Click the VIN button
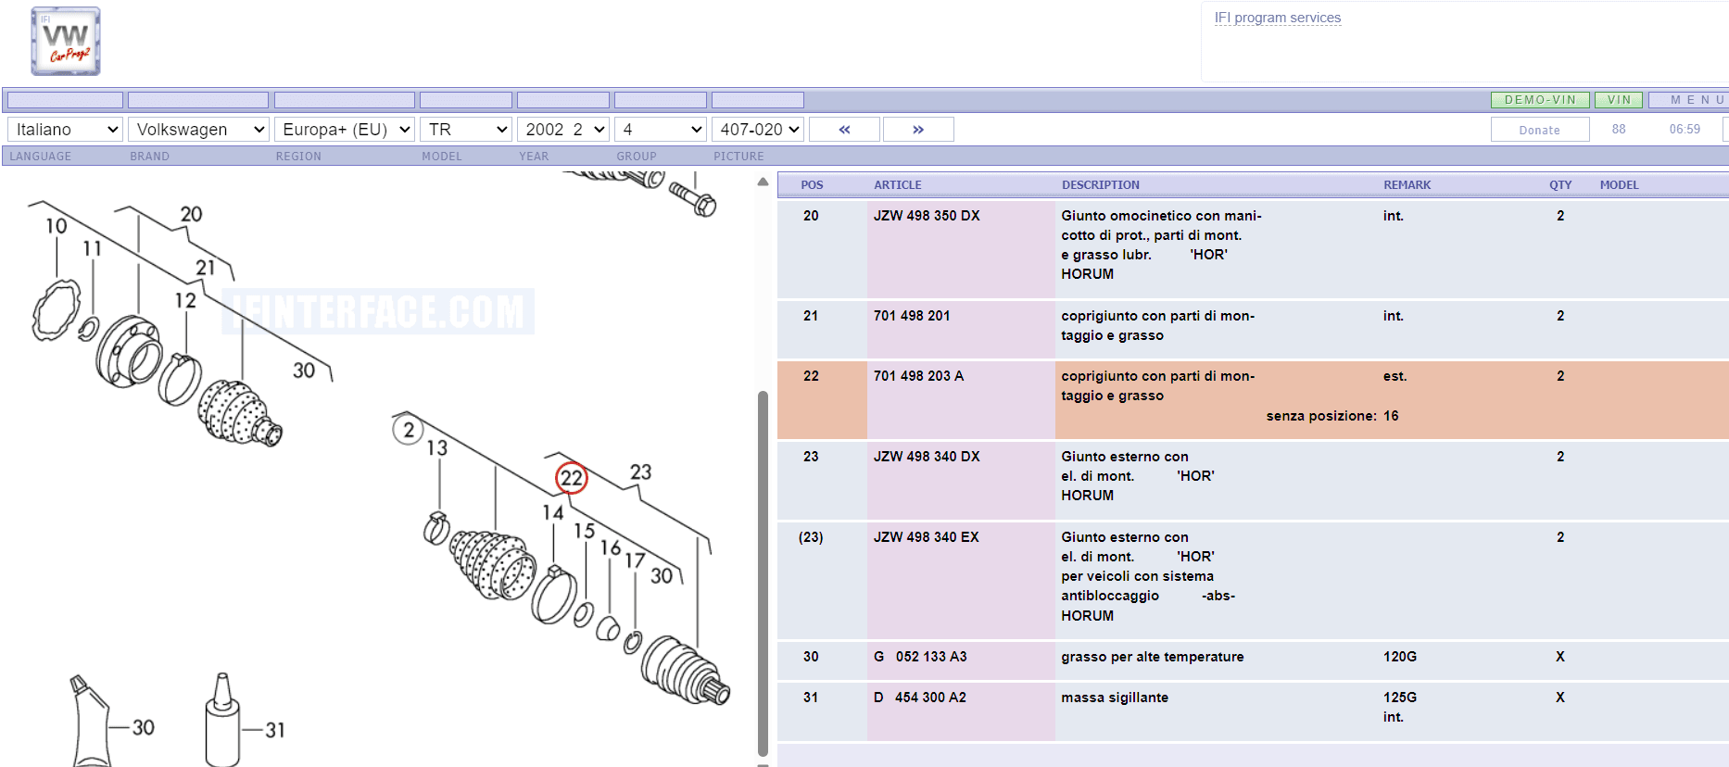 coord(1619,100)
